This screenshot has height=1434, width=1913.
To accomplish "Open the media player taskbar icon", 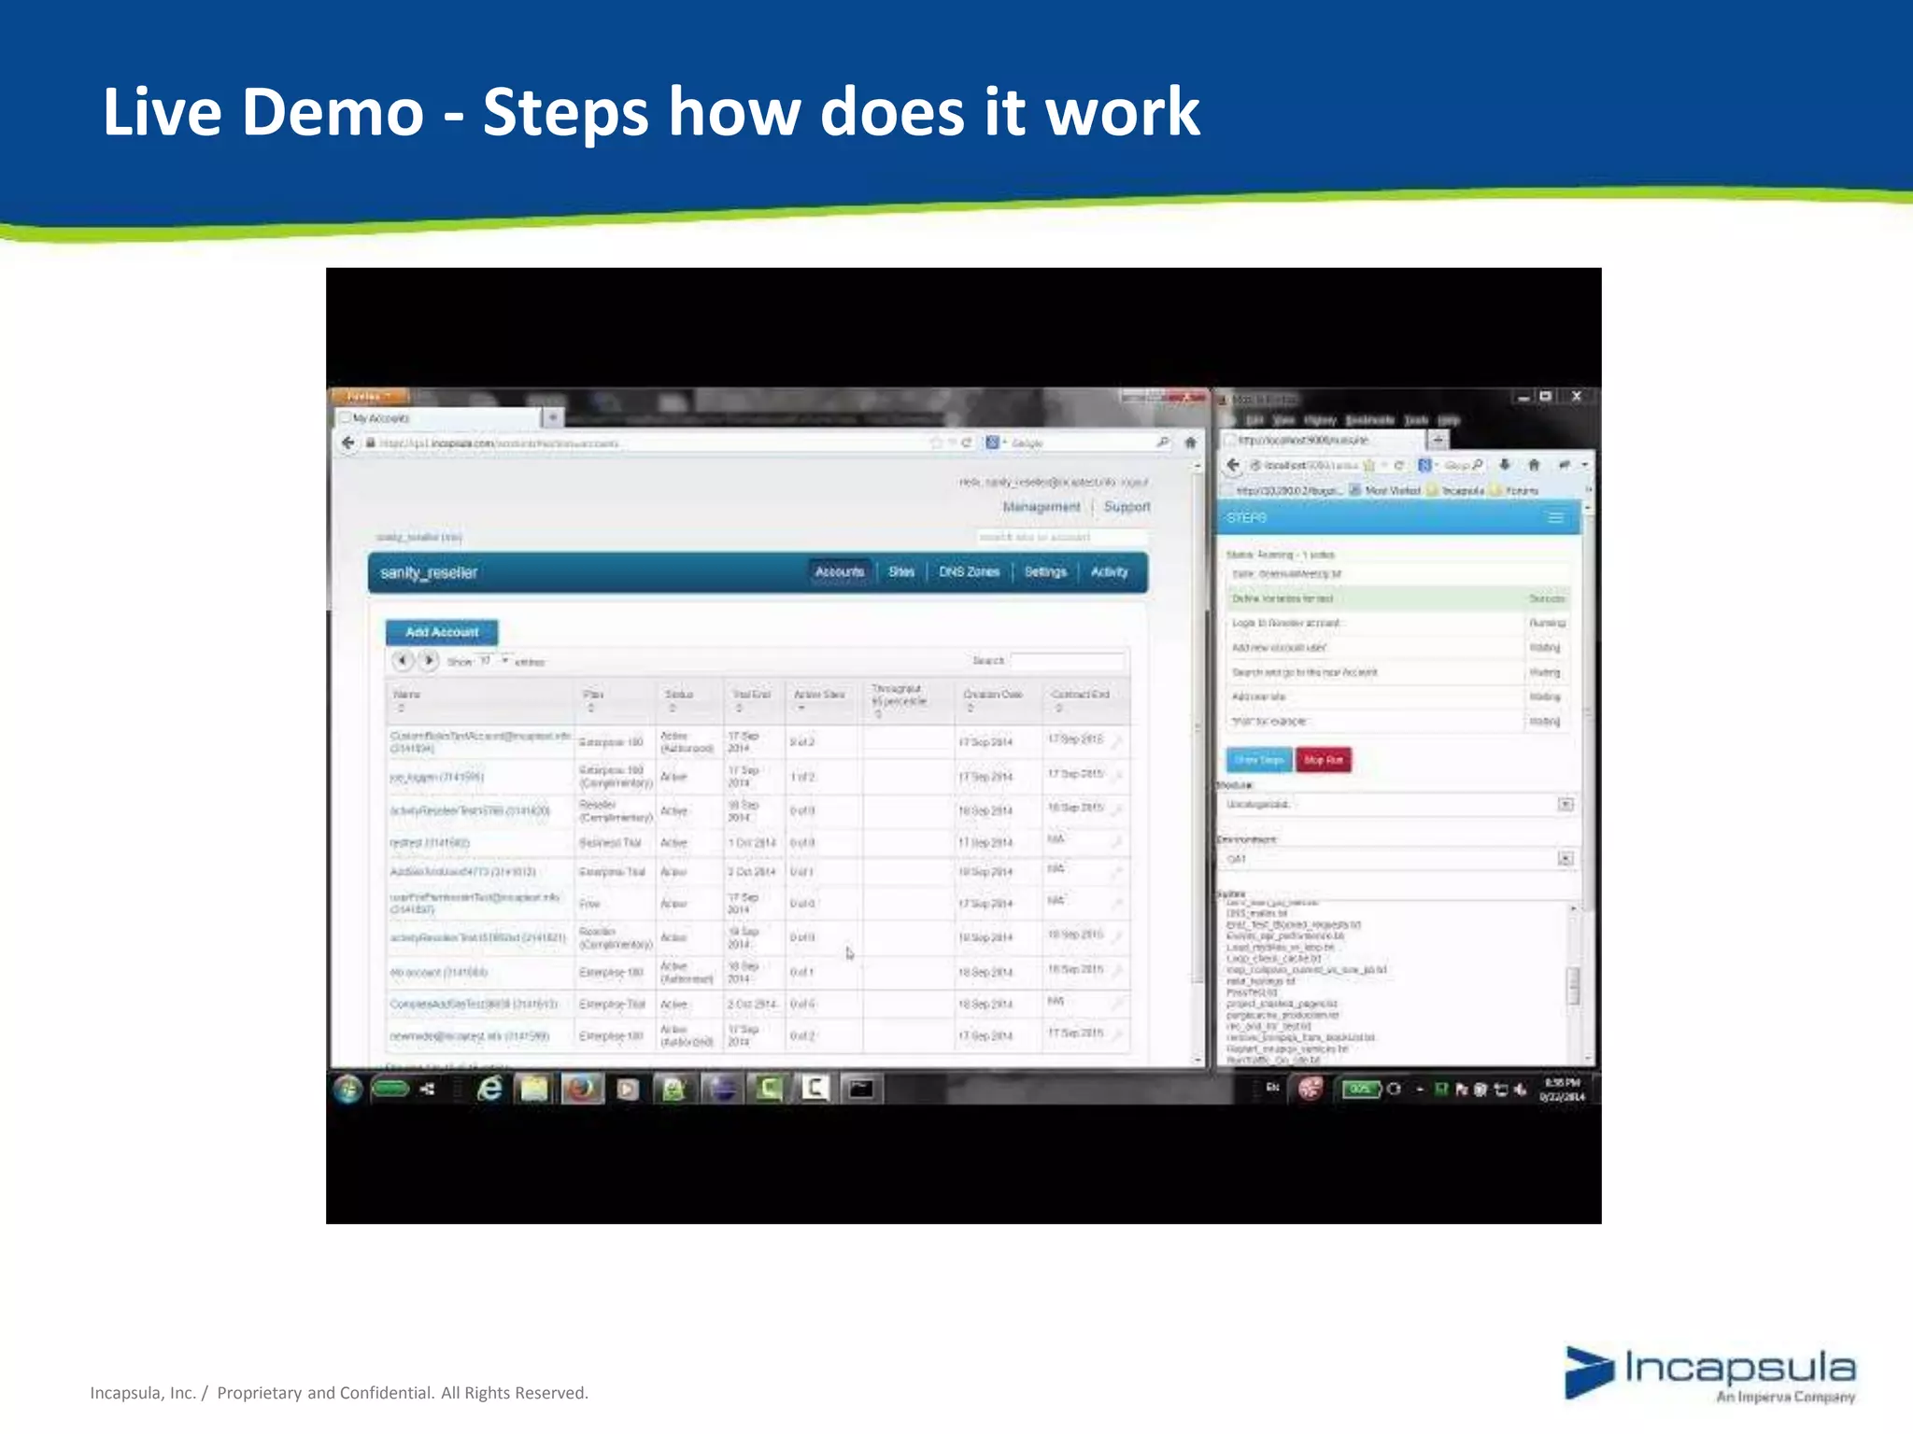I will pos(628,1089).
